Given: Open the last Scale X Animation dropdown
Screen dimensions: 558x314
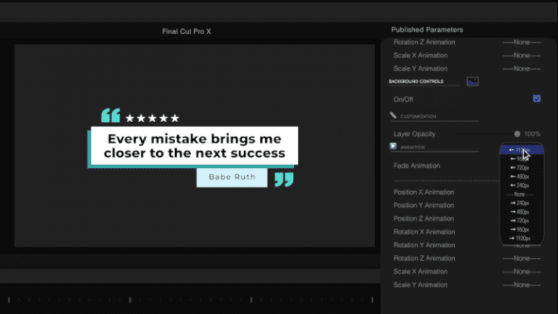Looking at the screenshot, I should pos(522,272).
